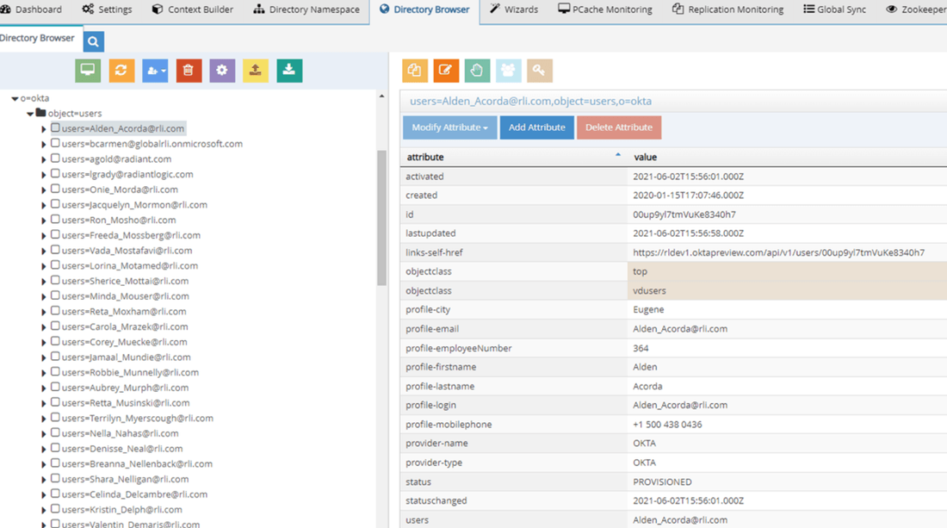This screenshot has height=528, width=947.
Task: Click the Add Attribute button
Action: pos(537,127)
